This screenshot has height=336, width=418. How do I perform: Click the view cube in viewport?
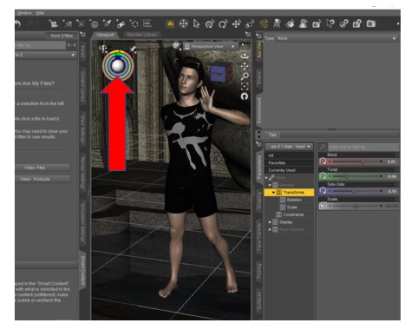pyautogui.click(x=221, y=73)
